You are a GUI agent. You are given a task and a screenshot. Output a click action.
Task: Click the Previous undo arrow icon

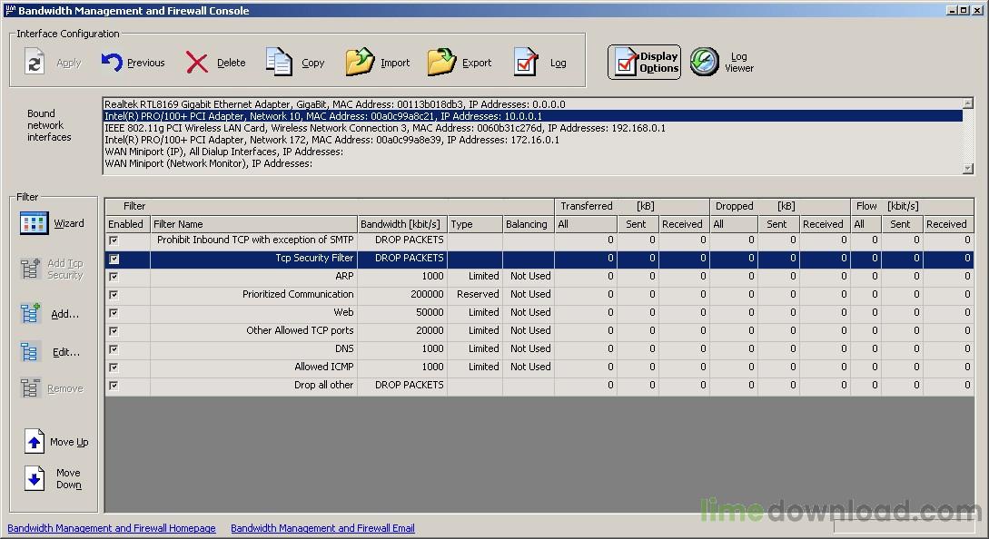[x=112, y=62]
